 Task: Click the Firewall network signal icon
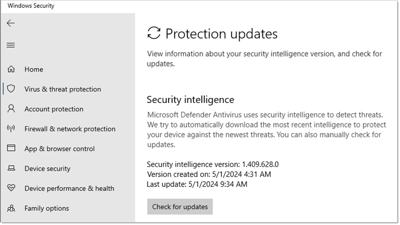[11, 128]
